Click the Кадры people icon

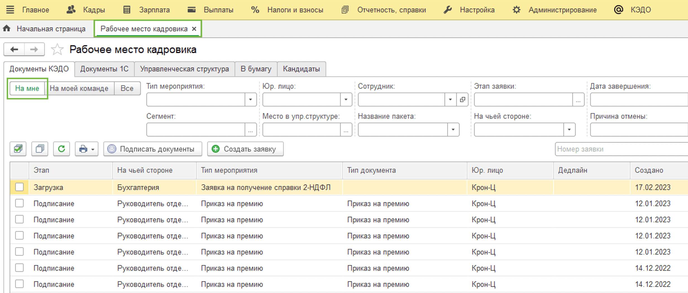point(71,10)
